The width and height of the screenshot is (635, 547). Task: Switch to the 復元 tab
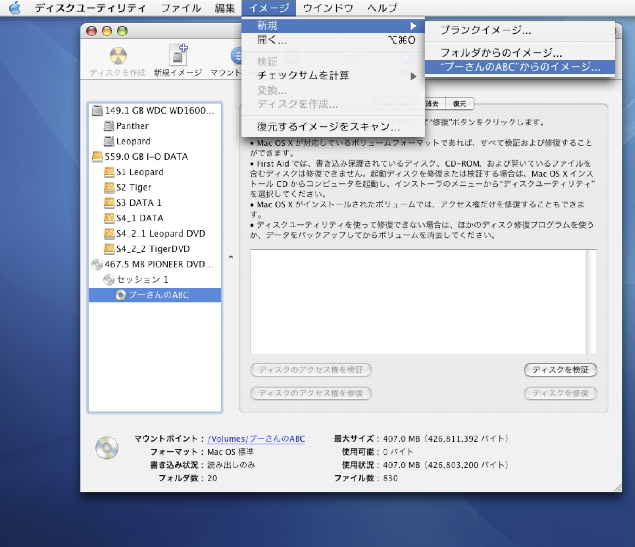[x=460, y=104]
